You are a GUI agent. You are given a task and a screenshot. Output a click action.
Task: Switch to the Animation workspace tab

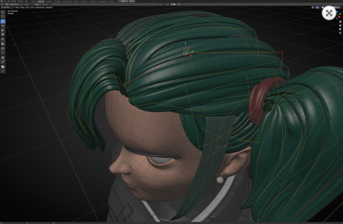(x=84, y=1)
